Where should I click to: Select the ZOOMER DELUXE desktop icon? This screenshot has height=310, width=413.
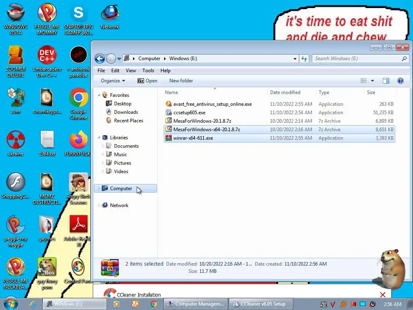(16, 61)
